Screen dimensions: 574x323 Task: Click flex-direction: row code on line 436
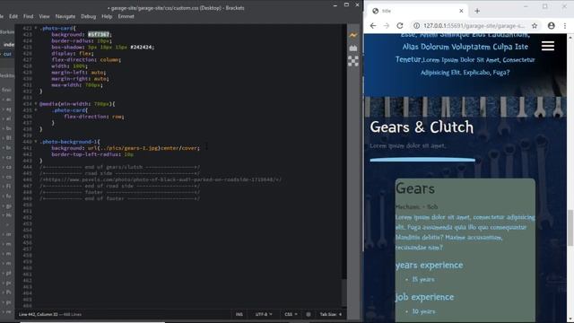coord(94,117)
